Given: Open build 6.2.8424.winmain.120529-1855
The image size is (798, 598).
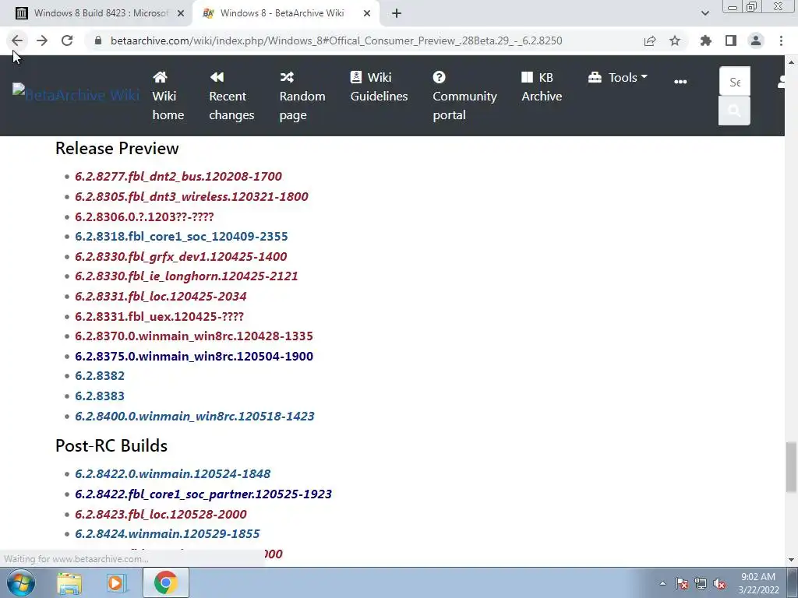Looking at the screenshot, I should point(167,534).
